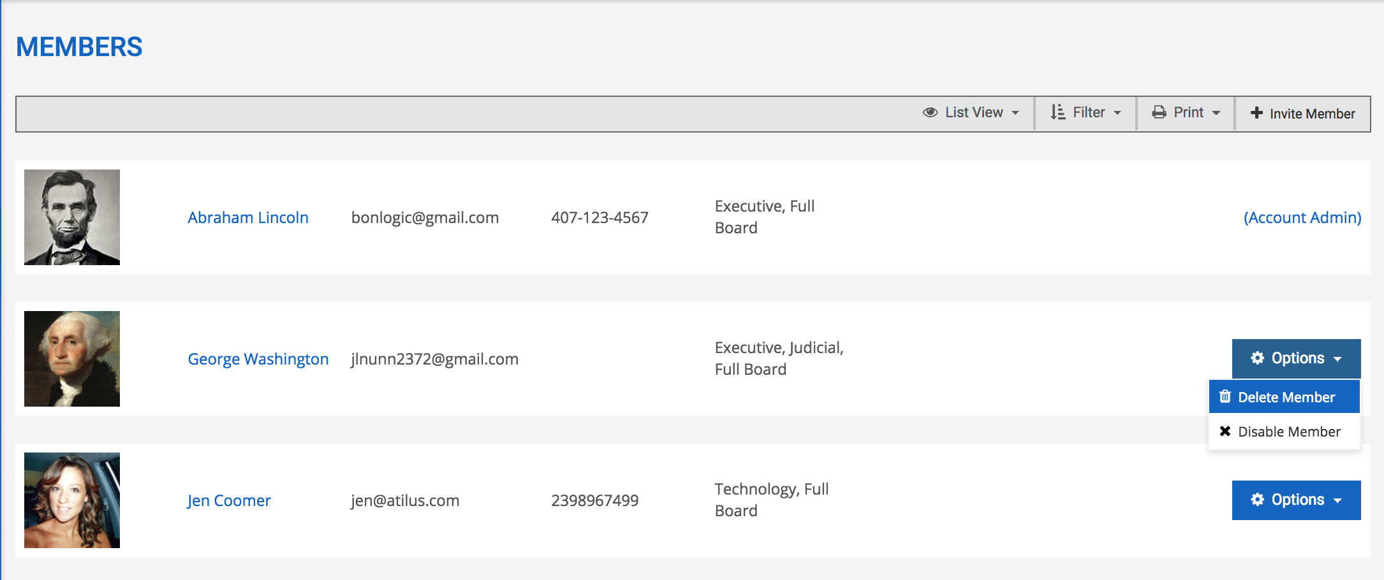This screenshot has width=1384, height=580.
Task: Click the (Account Admin) link
Action: pos(1302,218)
